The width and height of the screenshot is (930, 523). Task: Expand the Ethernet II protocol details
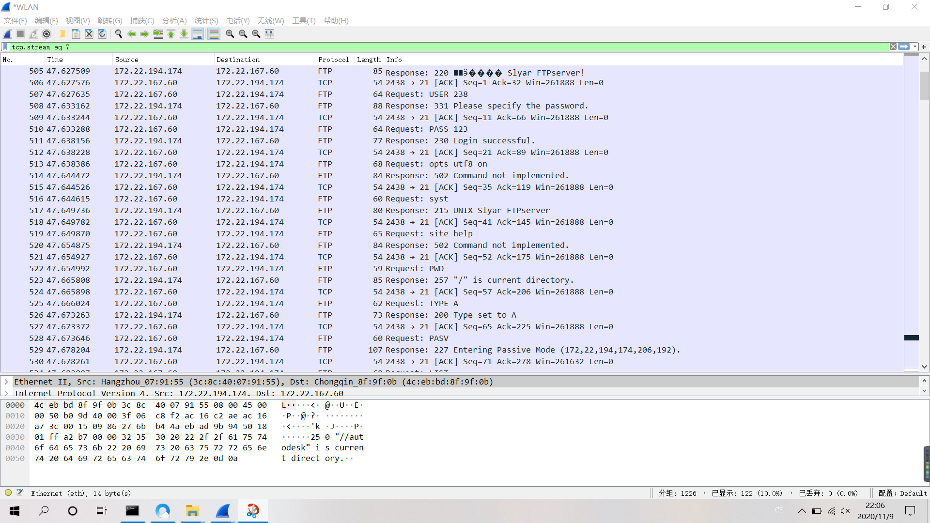6,382
